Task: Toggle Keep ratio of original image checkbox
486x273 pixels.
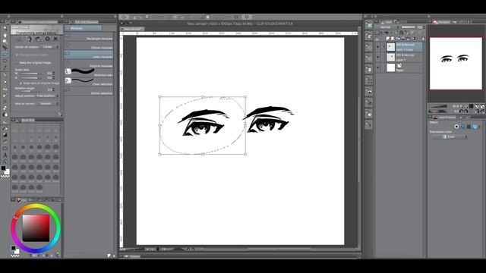Action: click(x=21, y=83)
